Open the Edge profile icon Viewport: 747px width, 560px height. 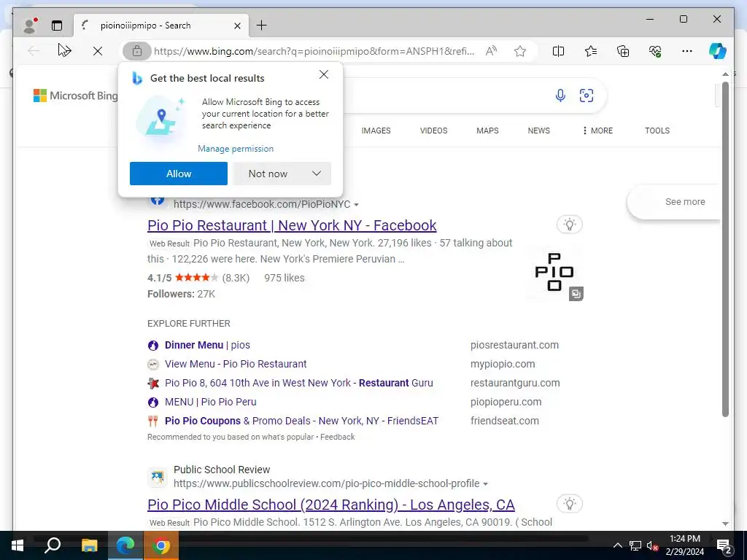tap(30, 26)
